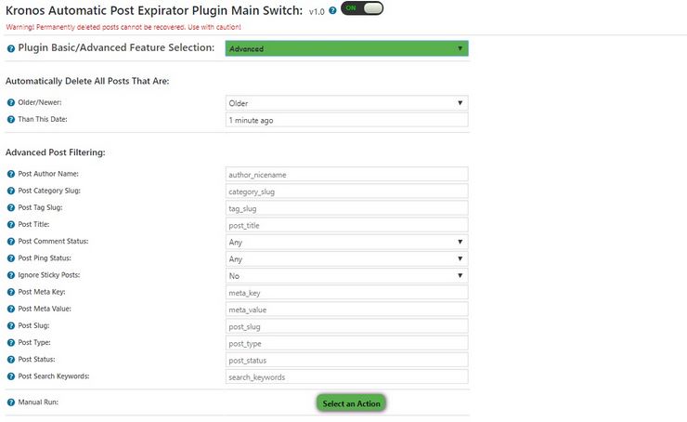Click the Post Title input field

tap(346, 225)
